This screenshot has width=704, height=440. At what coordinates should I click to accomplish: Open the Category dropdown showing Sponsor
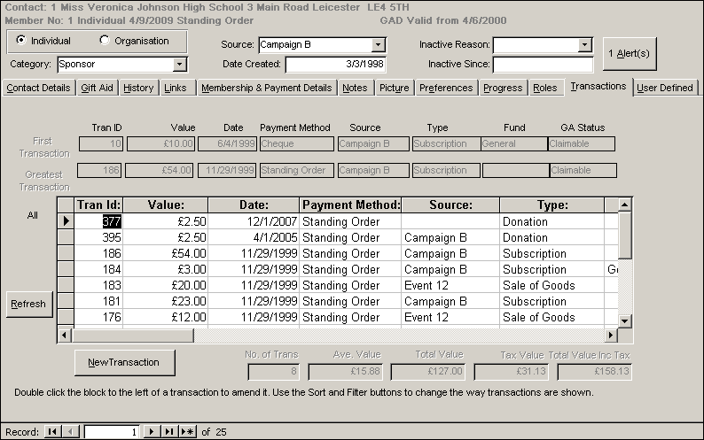click(x=180, y=64)
